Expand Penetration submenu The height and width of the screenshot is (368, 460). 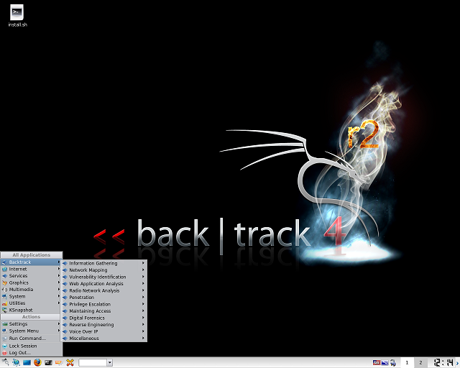[103, 298]
